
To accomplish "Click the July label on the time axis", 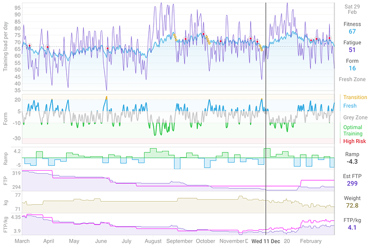I will (126, 241).
